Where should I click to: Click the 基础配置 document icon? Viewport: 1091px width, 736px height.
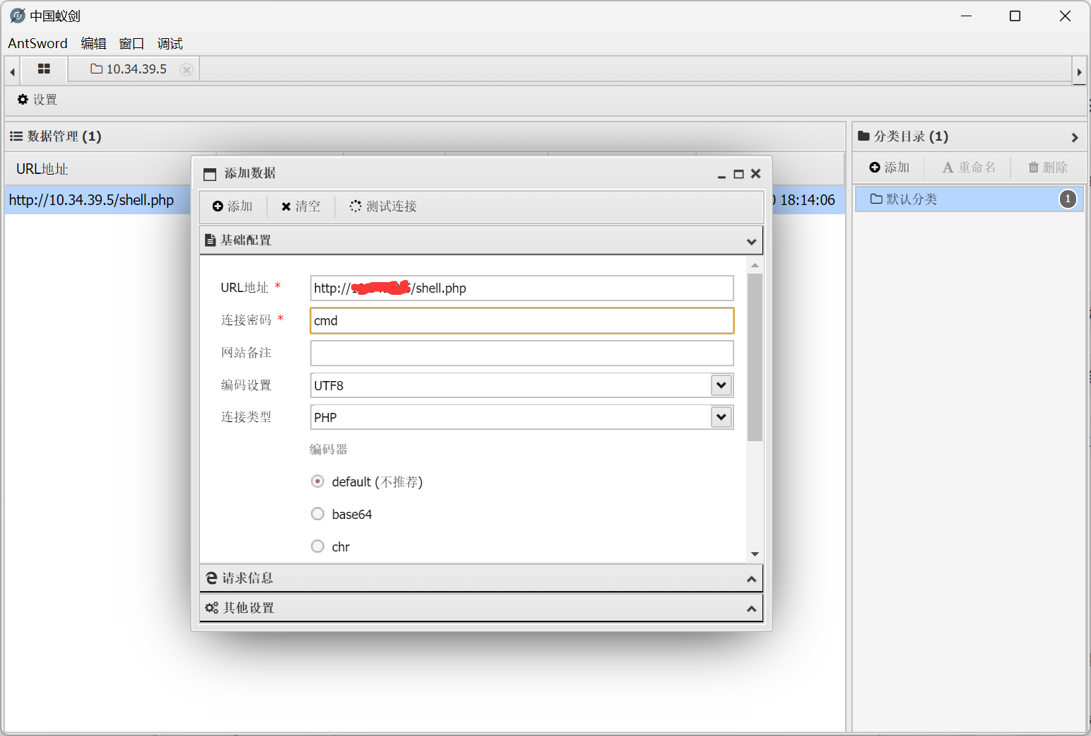coord(211,240)
